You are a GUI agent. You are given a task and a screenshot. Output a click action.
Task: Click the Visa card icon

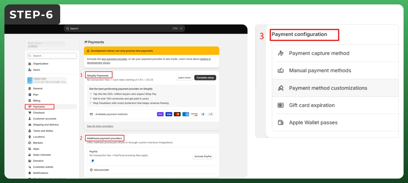(169, 114)
